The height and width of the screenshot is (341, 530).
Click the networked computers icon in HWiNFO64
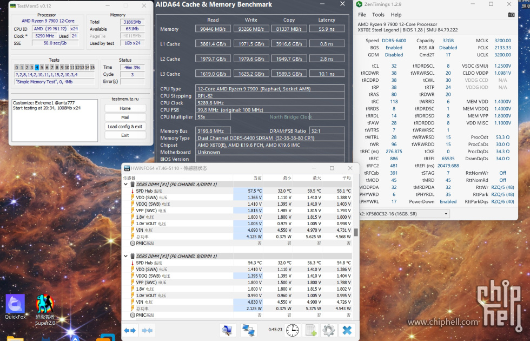pos(248,330)
